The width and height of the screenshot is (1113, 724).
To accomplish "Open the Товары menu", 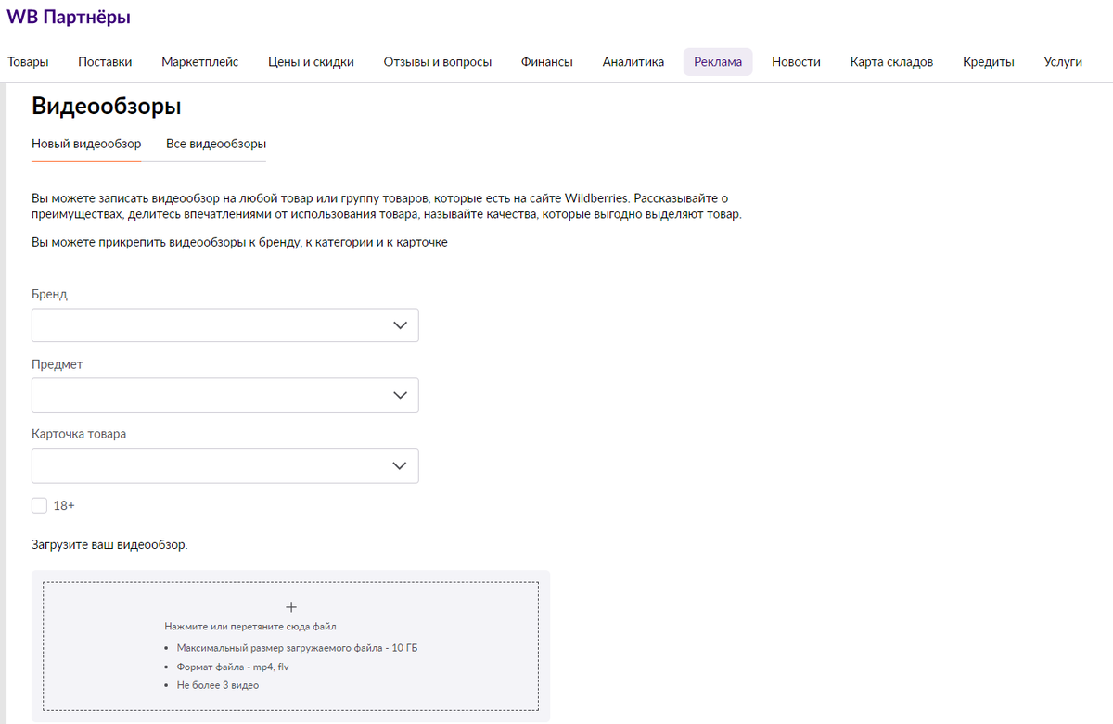I will coord(28,62).
